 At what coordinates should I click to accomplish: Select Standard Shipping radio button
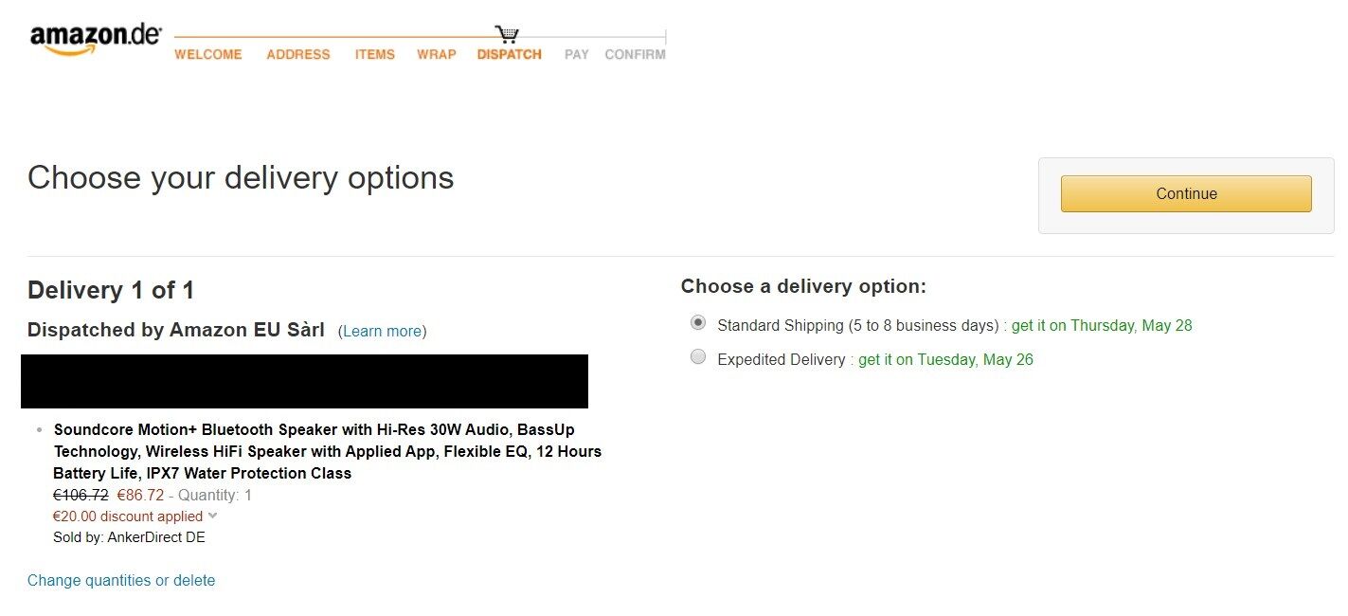pyautogui.click(x=698, y=323)
